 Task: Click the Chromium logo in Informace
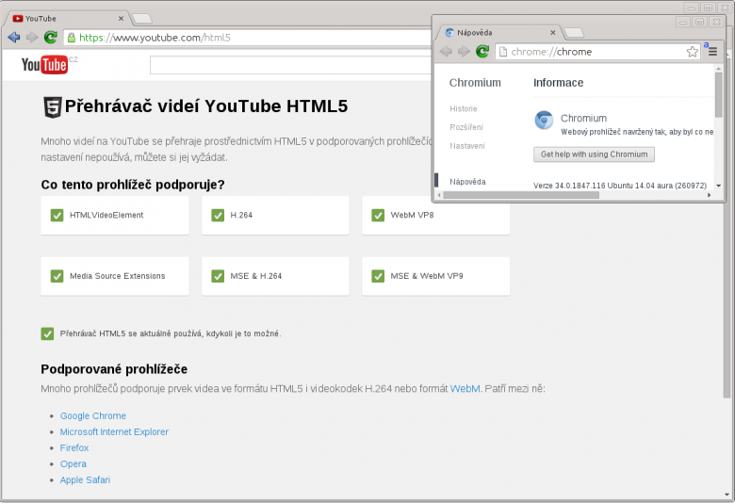pyautogui.click(x=544, y=120)
